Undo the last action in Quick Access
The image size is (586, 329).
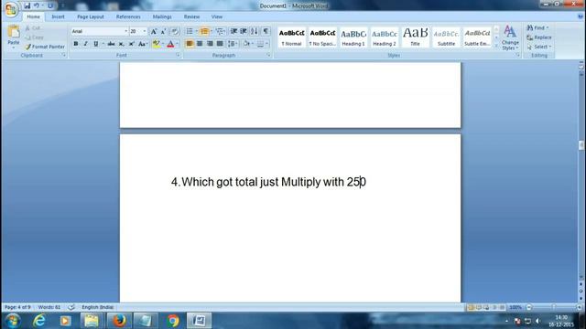37,5
